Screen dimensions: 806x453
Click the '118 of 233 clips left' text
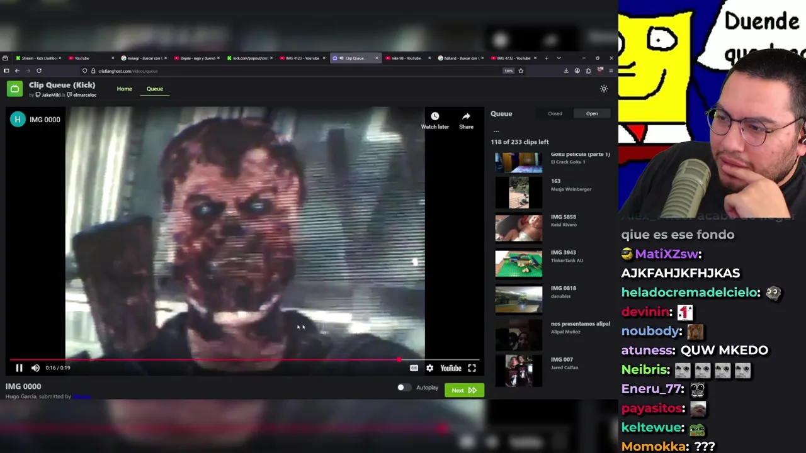coord(519,142)
